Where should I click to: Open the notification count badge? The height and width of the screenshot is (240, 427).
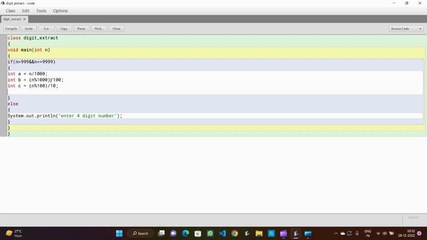coord(420,233)
